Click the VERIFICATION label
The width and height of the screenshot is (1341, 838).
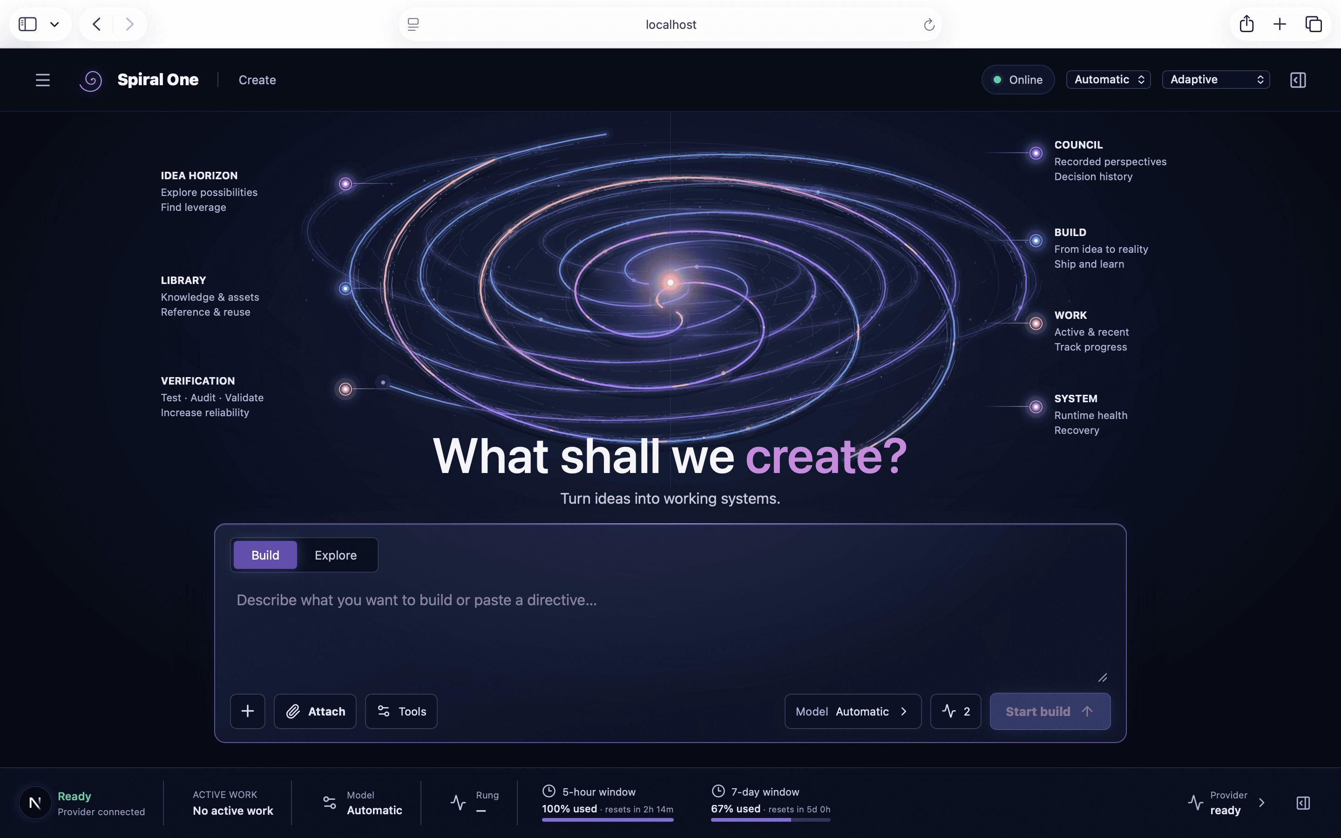198,381
